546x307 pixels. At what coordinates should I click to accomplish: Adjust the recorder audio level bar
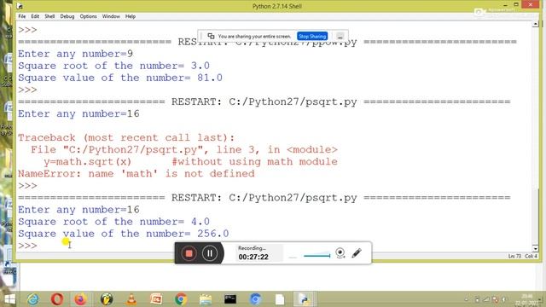pyautogui.click(x=317, y=256)
